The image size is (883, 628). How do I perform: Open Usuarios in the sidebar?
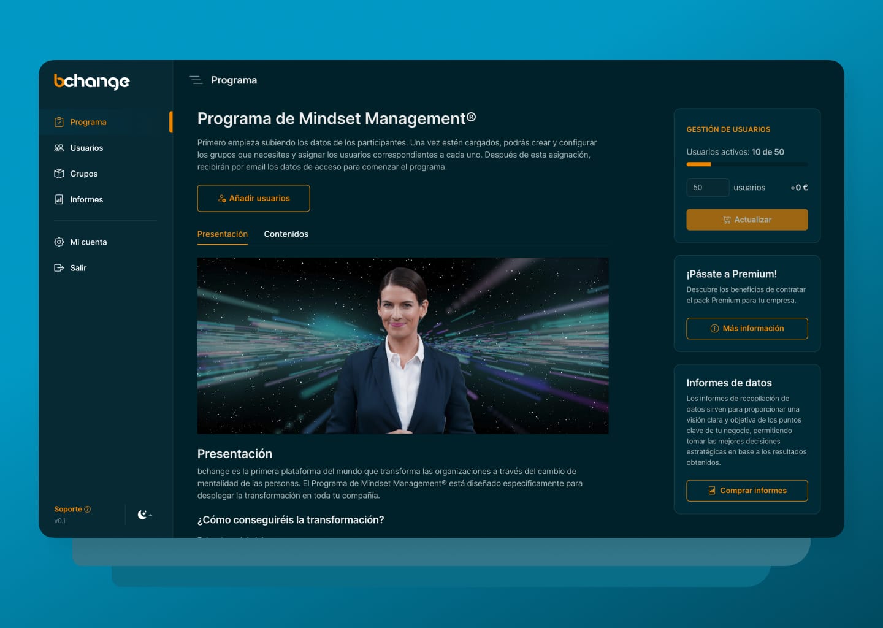pos(105,148)
